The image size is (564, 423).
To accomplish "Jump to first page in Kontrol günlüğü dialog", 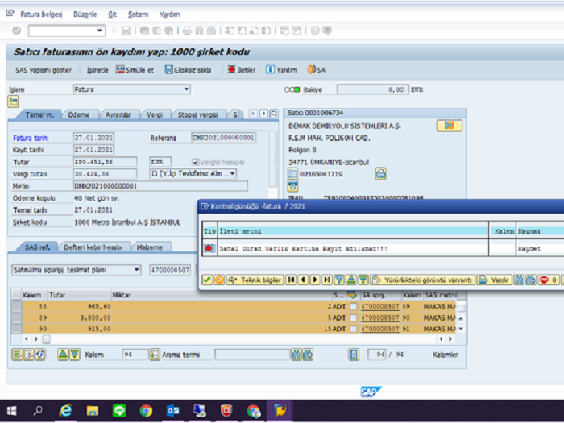I will (291, 280).
